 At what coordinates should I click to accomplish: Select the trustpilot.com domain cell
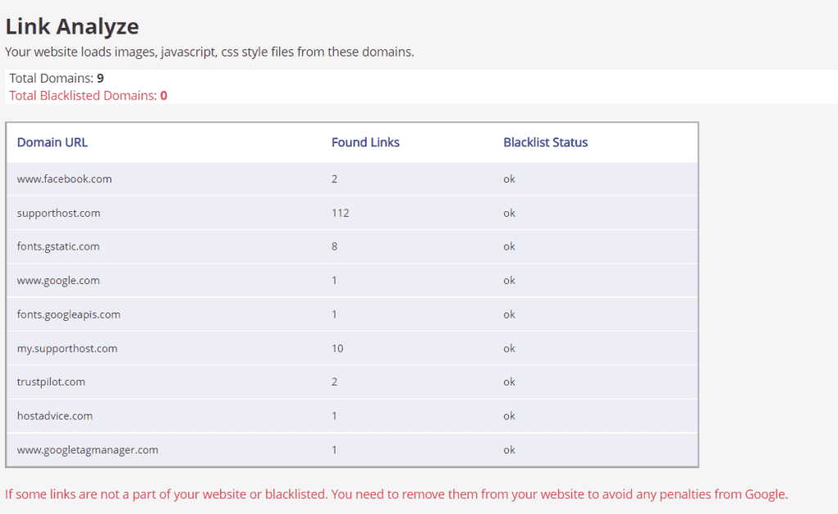pos(52,382)
